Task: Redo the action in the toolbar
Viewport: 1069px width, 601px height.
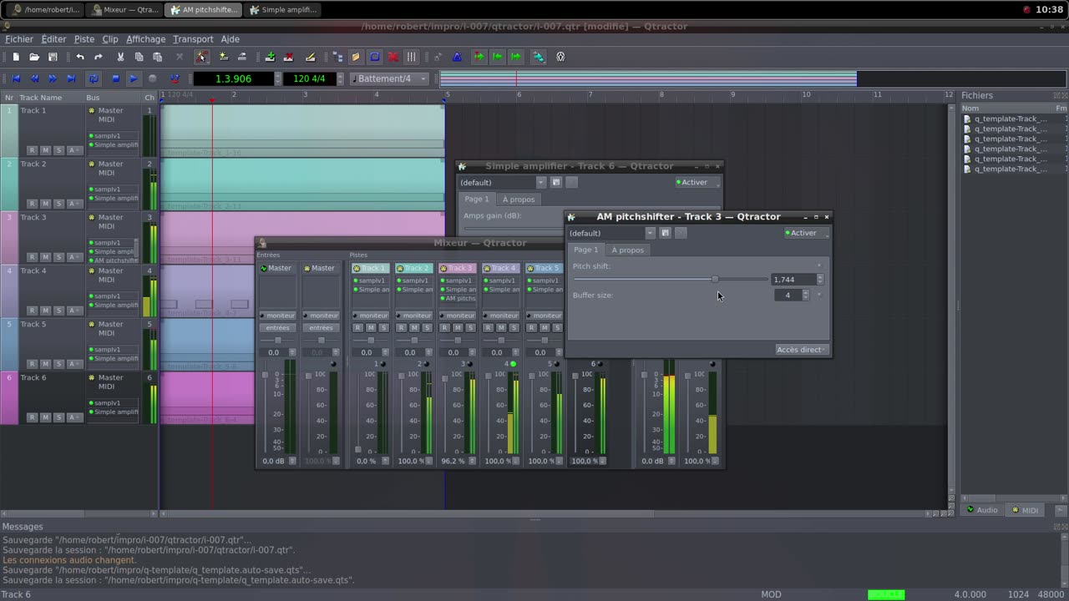Action: coord(98,57)
